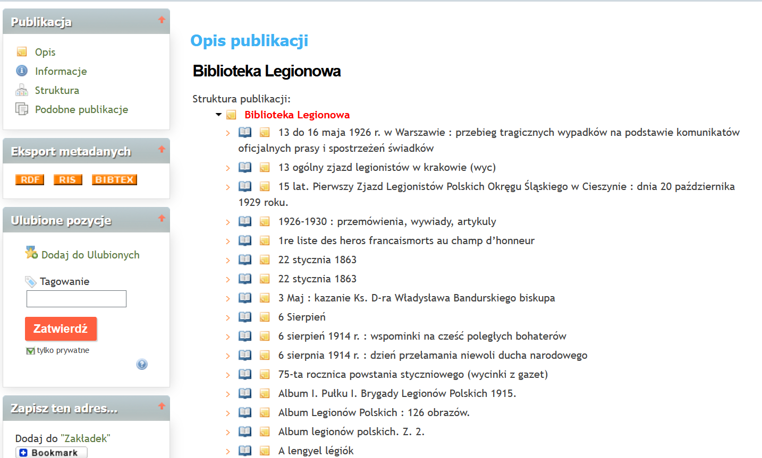Click the RIS export icon

[67, 180]
